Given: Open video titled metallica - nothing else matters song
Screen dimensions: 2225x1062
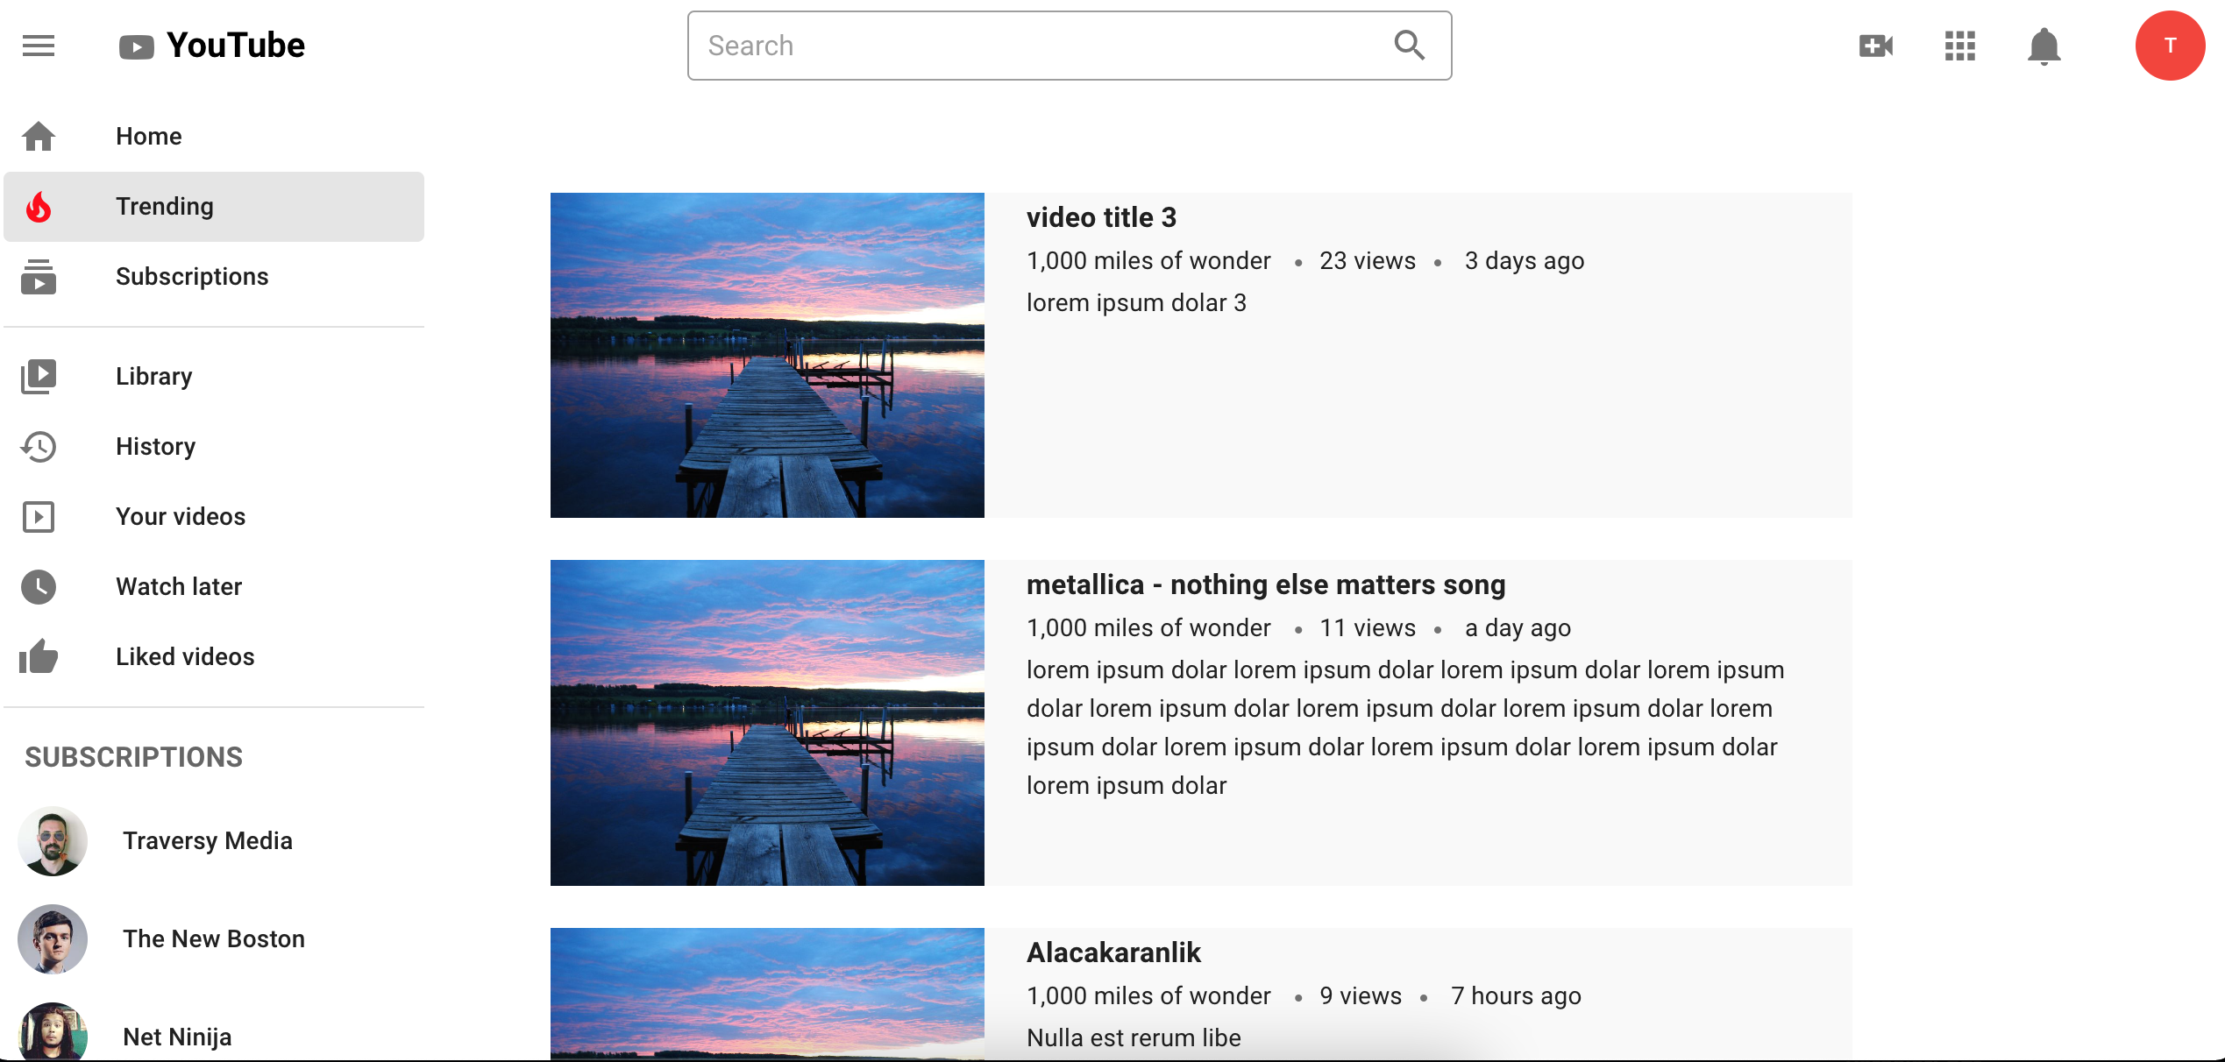Looking at the screenshot, I should 1266,584.
